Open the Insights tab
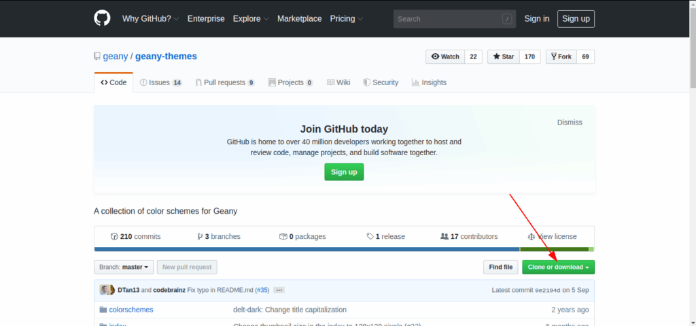 coord(429,82)
